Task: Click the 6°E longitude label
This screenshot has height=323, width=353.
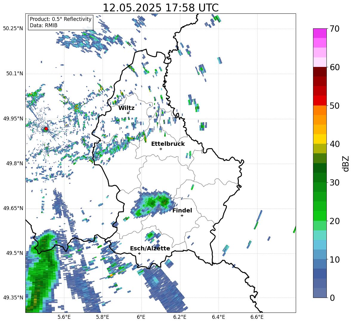Action: 141,317
